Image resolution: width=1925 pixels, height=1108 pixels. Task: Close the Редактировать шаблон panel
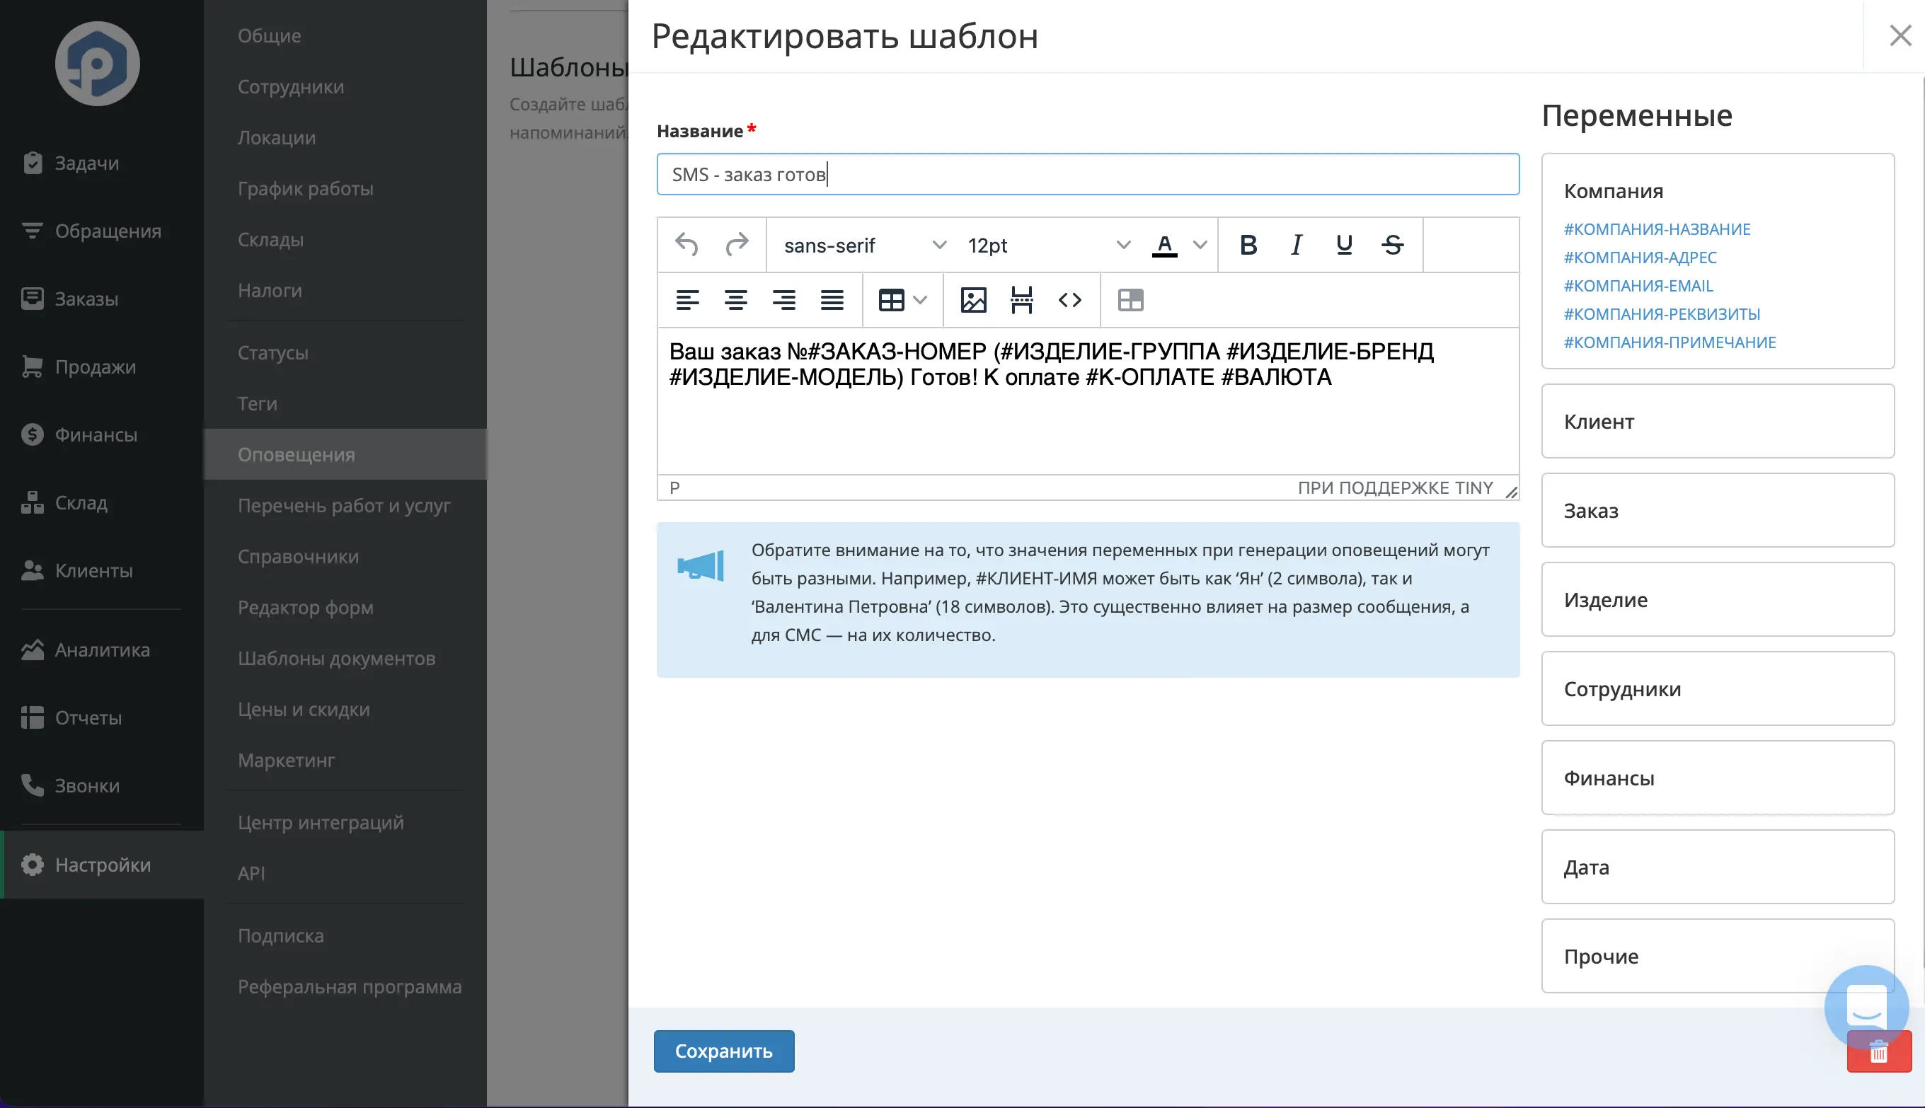[1901, 35]
